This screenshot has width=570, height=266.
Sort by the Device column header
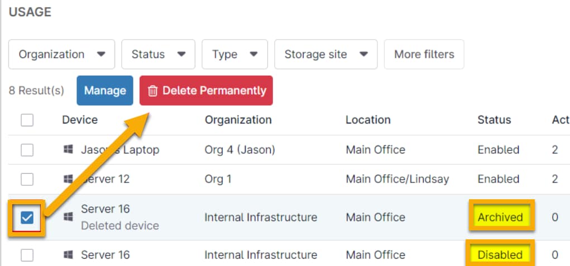(80, 120)
